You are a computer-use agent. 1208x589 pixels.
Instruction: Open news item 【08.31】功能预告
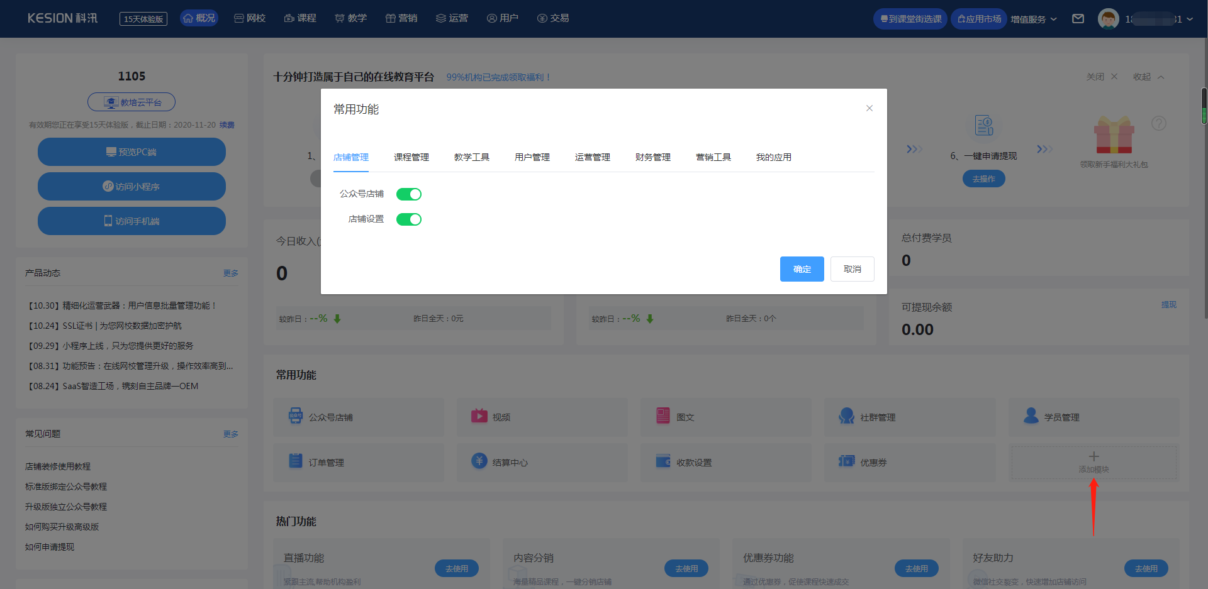[130, 366]
